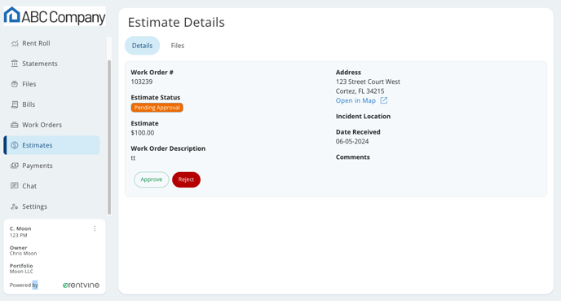The height and width of the screenshot is (301, 561).
Task: Click the Files icon in sidebar
Action: [x=15, y=84]
